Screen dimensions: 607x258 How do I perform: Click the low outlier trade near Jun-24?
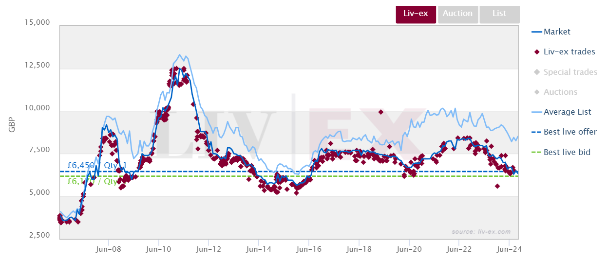point(497,186)
